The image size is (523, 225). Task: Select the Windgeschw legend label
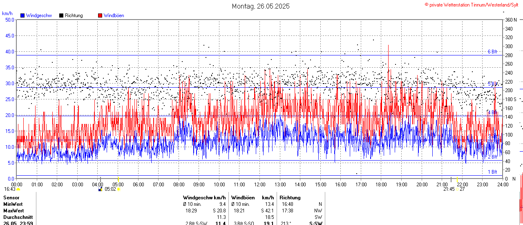pos(39,15)
